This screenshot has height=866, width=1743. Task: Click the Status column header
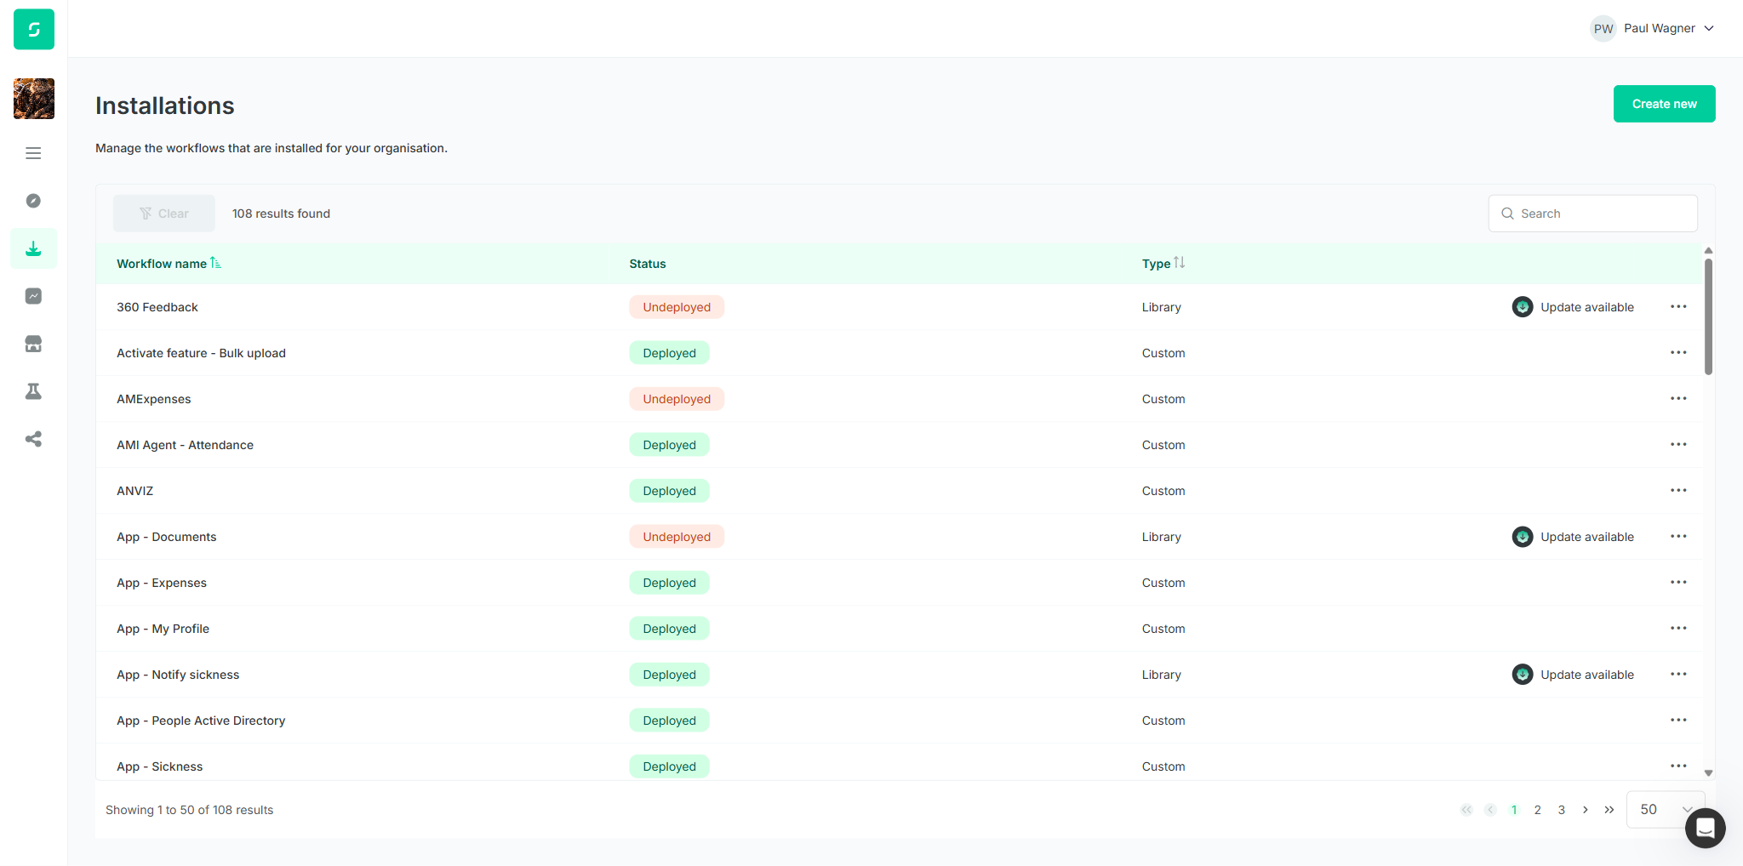[648, 264]
